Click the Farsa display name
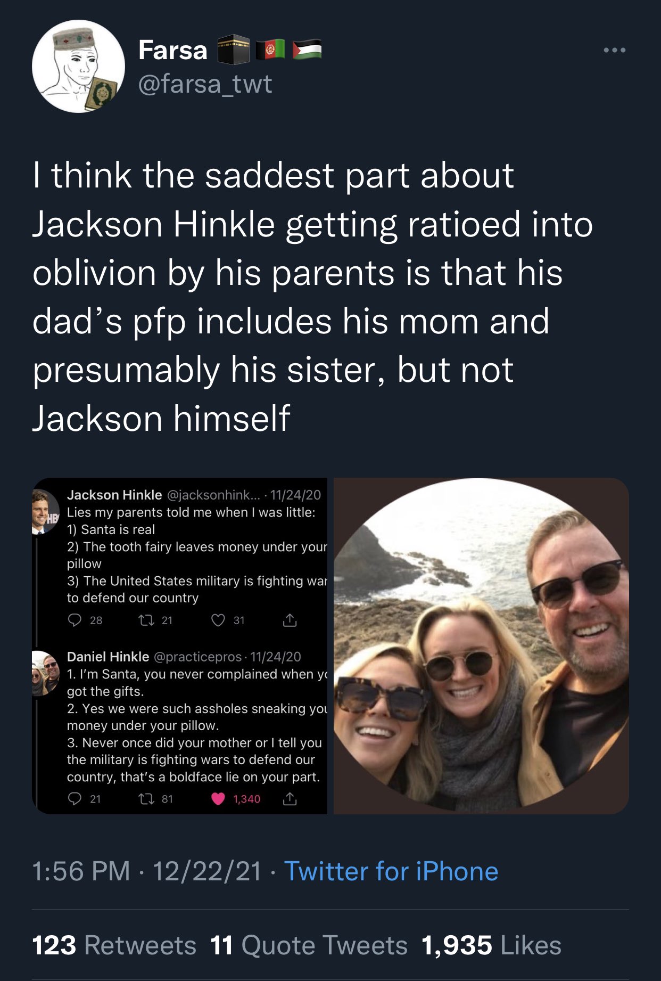This screenshot has width=661, height=981. pyautogui.click(x=173, y=51)
